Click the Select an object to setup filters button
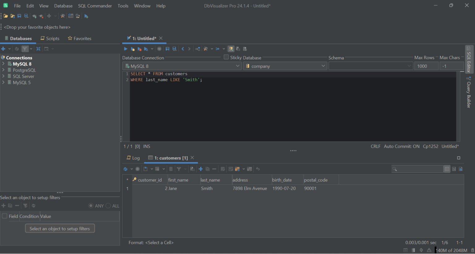This screenshot has width=475, height=254. [60, 228]
